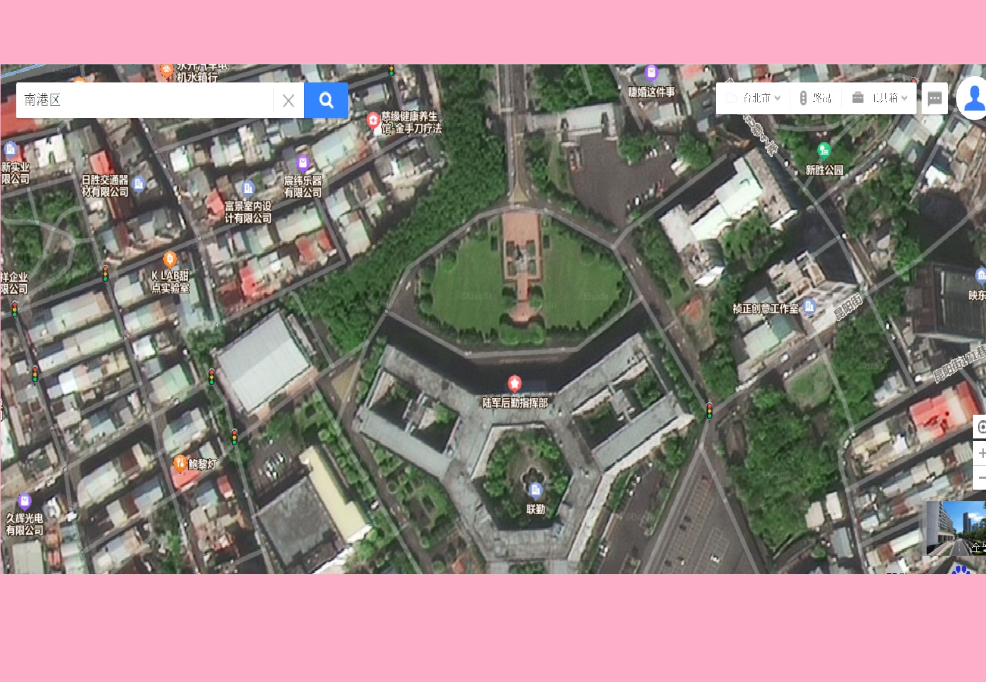This screenshot has width=986, height=682.
Task: Clear the search box with the X
Action: (x=288, y=101)
